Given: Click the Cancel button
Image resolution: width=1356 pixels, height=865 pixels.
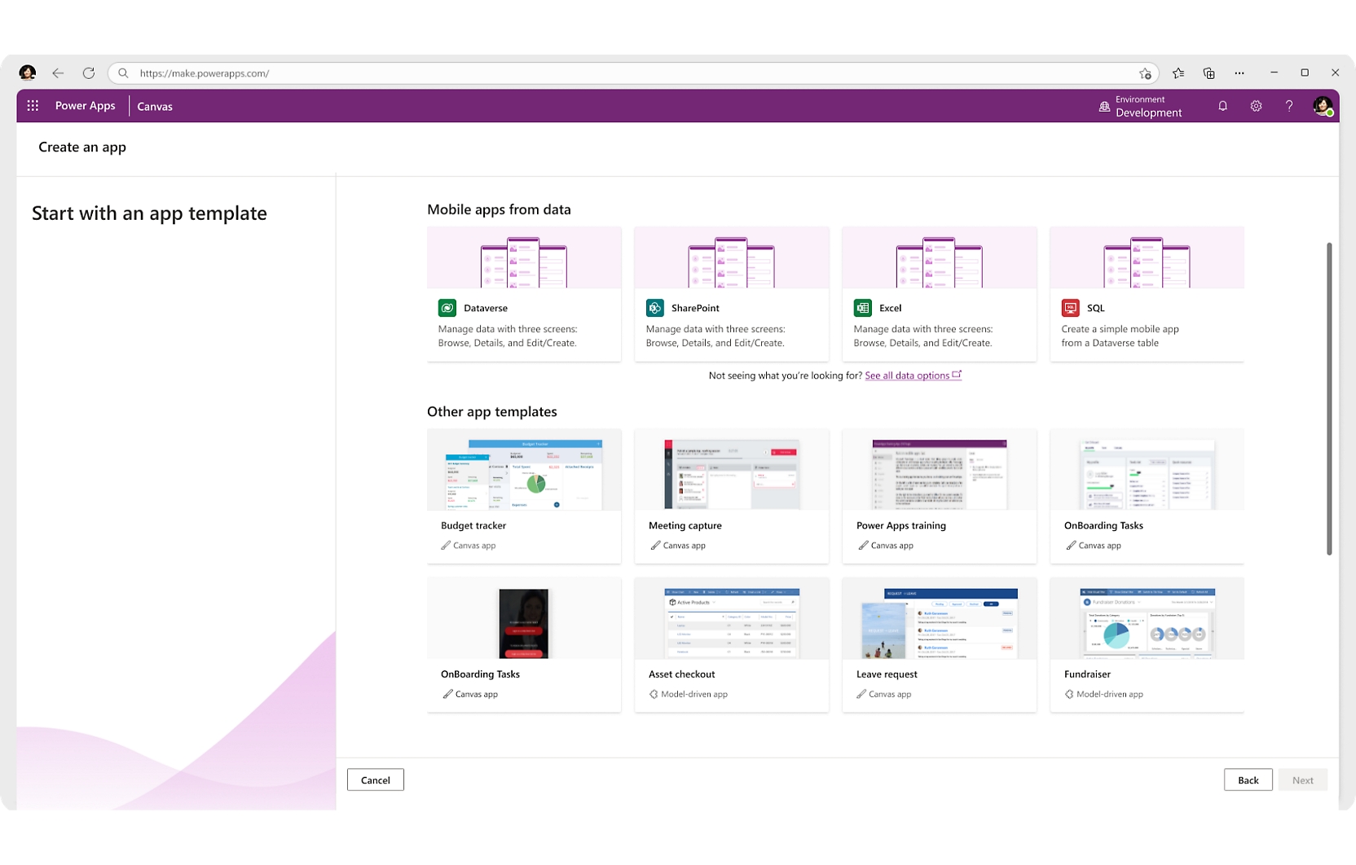Looking at the screenshot, I should click(376, 780).
